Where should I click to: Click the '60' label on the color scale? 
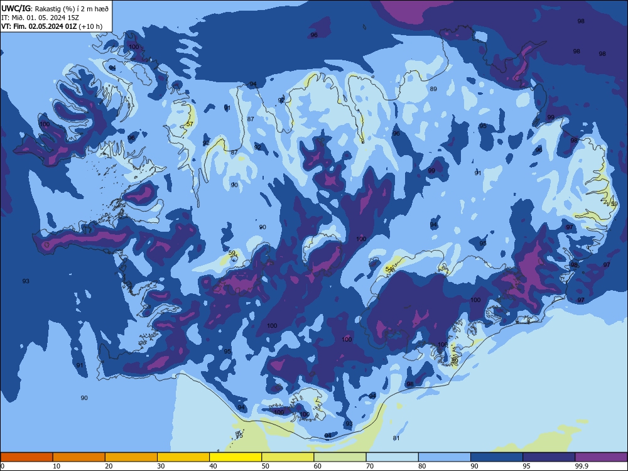point(318,466)
